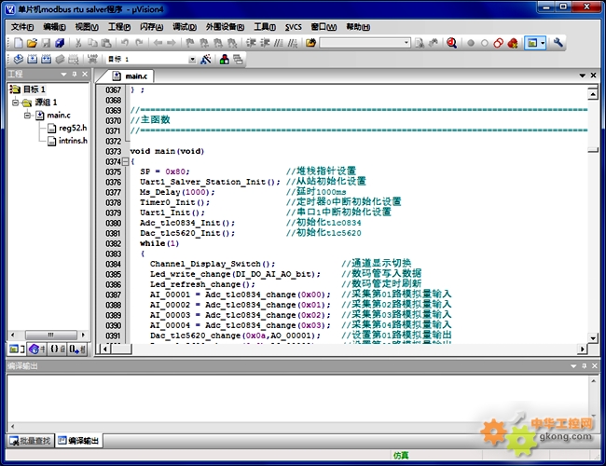Open the 工程(P) menu
606x466 pixels.
(x=119, y=27)
